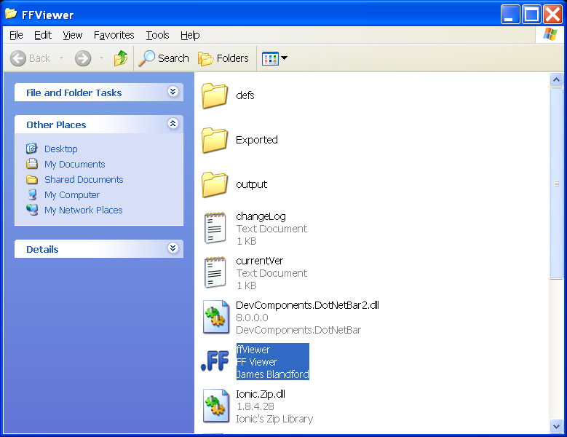Open My Network Places link
The image size is (567, 437).
[x=83, y=210]
